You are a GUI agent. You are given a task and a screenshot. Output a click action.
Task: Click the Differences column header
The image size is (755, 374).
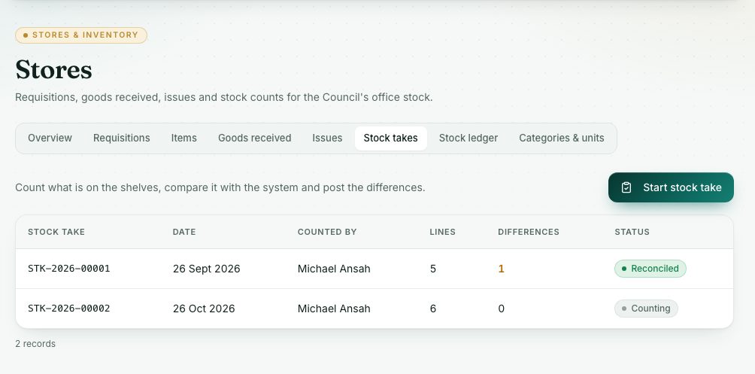529,232
